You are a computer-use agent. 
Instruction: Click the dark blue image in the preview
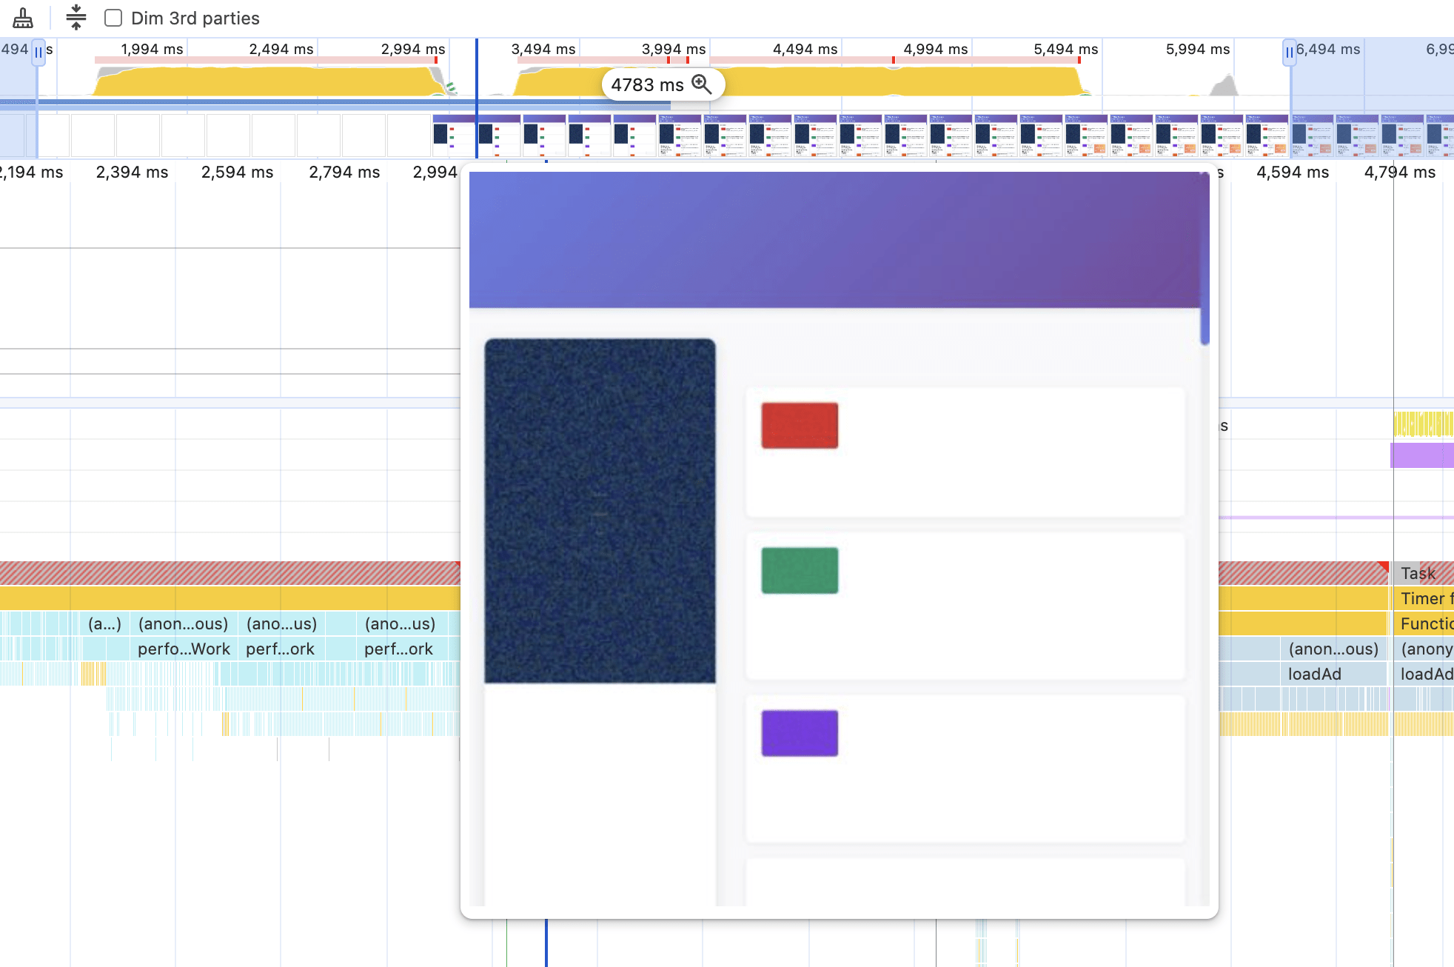pyautogui.click(x=600, y=511)
